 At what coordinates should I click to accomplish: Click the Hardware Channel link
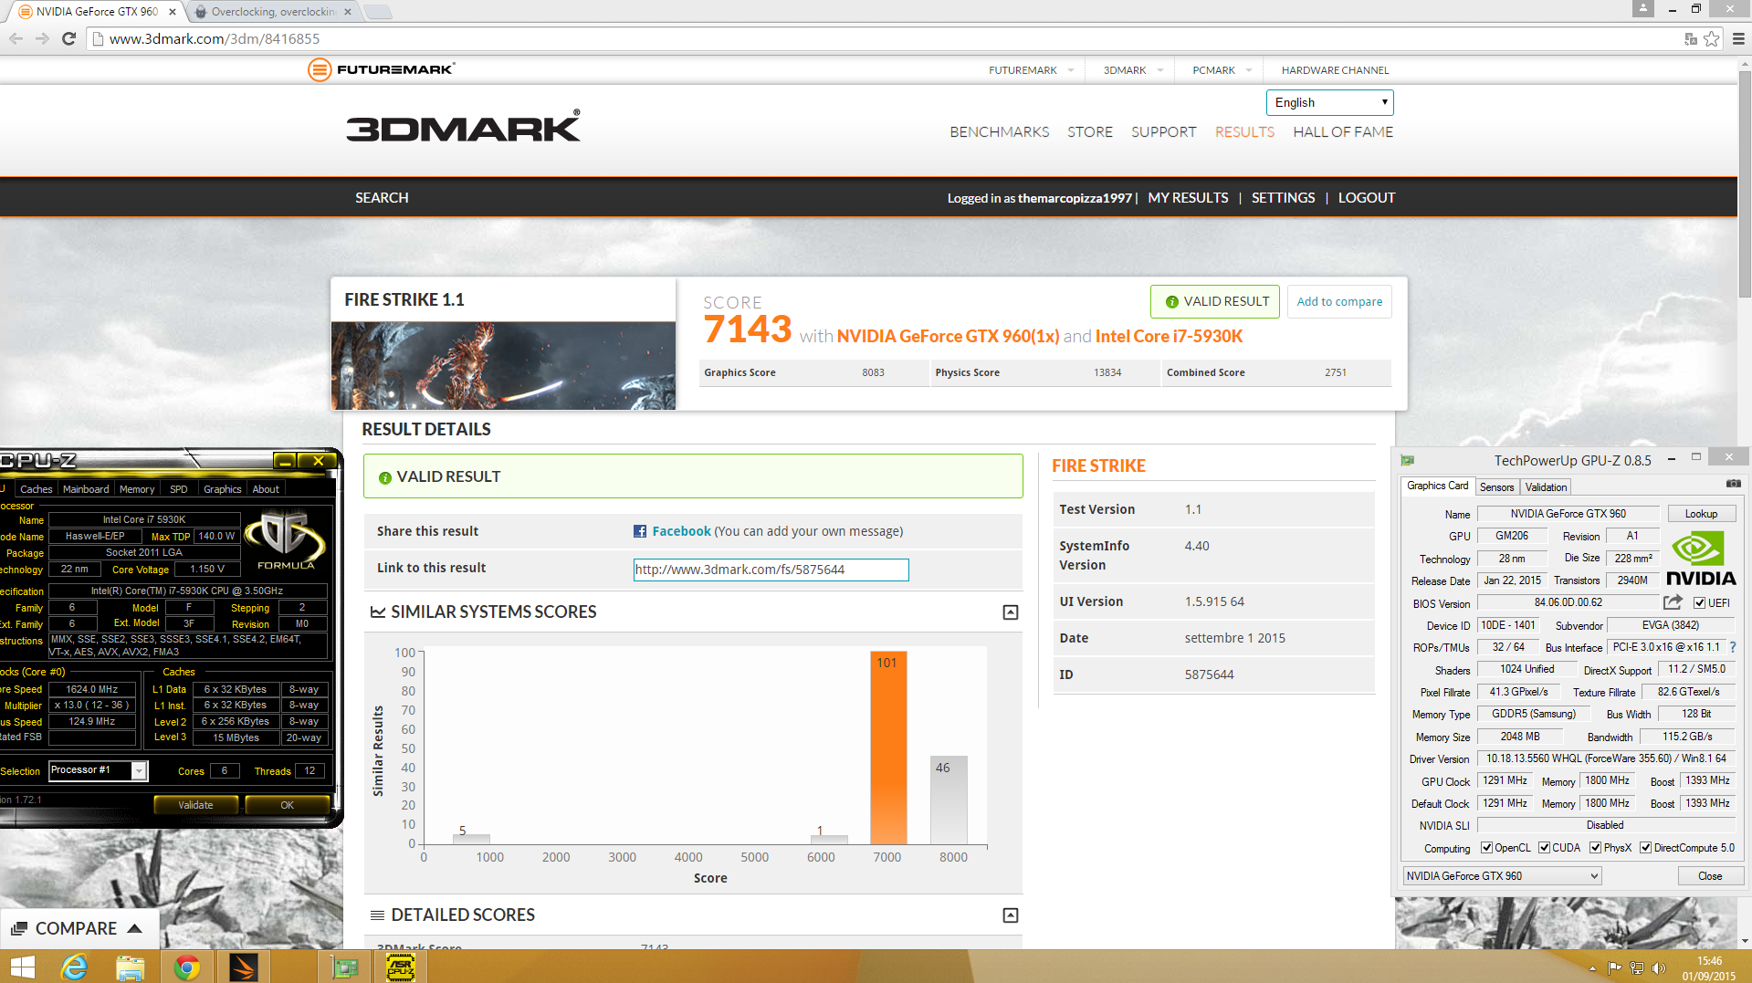[1335, 70]
